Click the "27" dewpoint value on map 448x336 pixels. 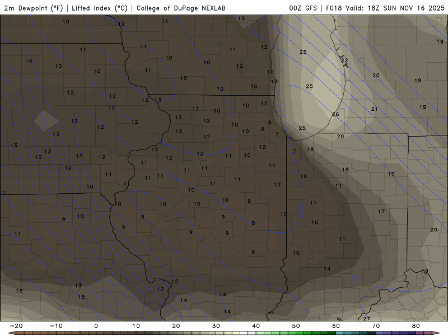367,318
